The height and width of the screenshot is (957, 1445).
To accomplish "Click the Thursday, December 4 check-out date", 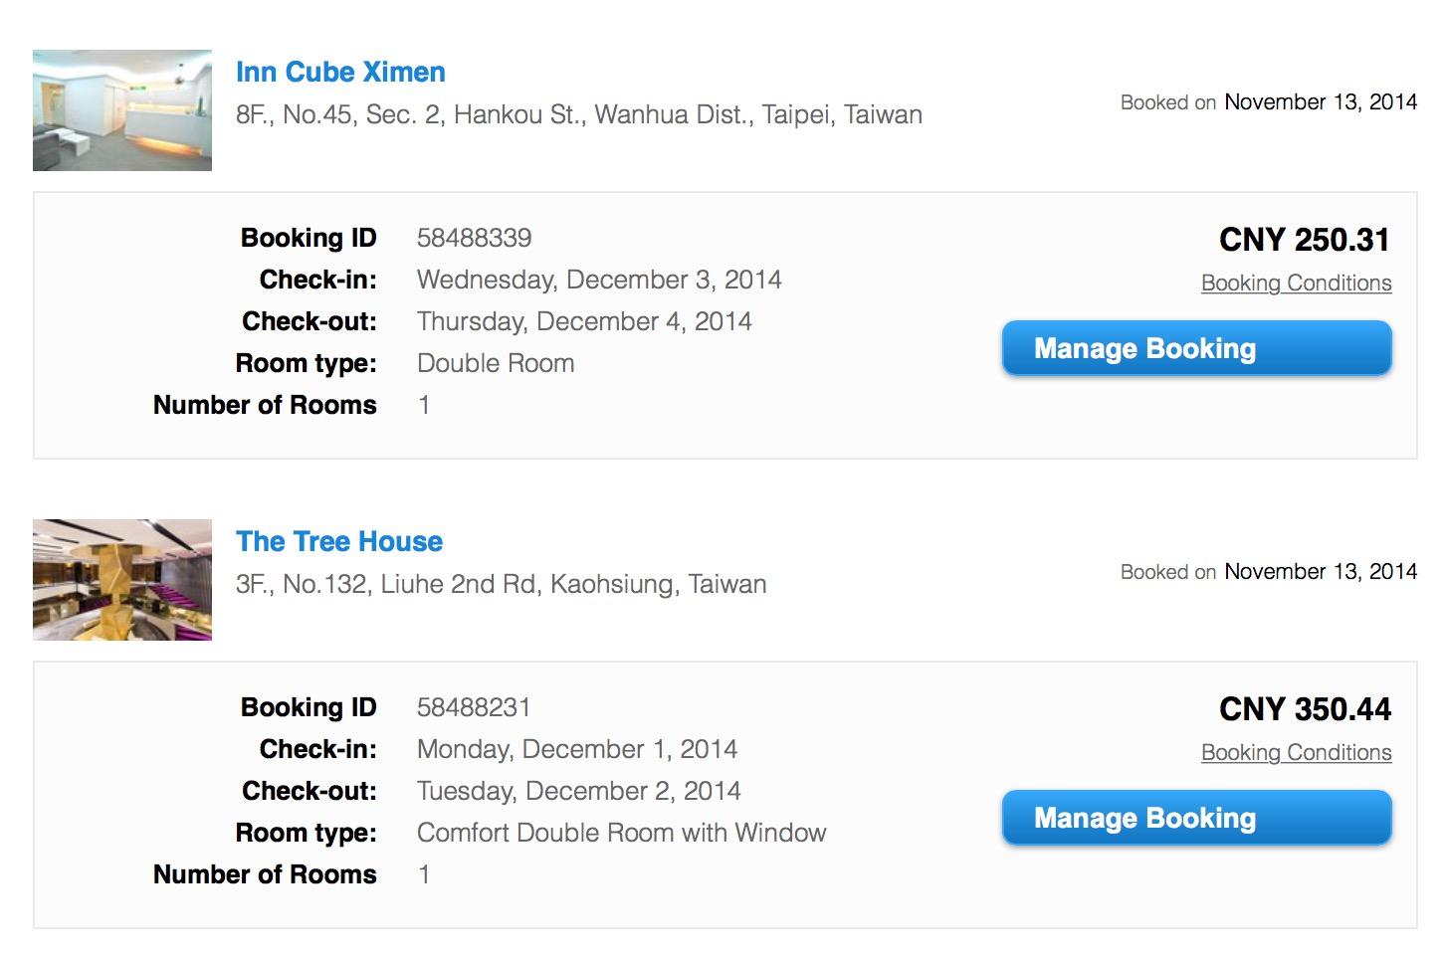I will (x=584, y=321).
